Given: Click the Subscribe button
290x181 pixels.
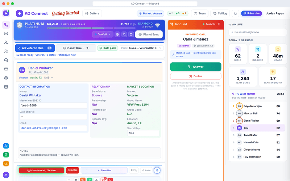Looking at the screenshot, I should point(251,13).
